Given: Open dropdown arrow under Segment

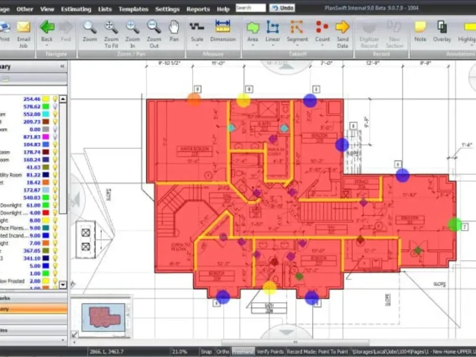Looking at the screenshot, I should click(297, 46).
